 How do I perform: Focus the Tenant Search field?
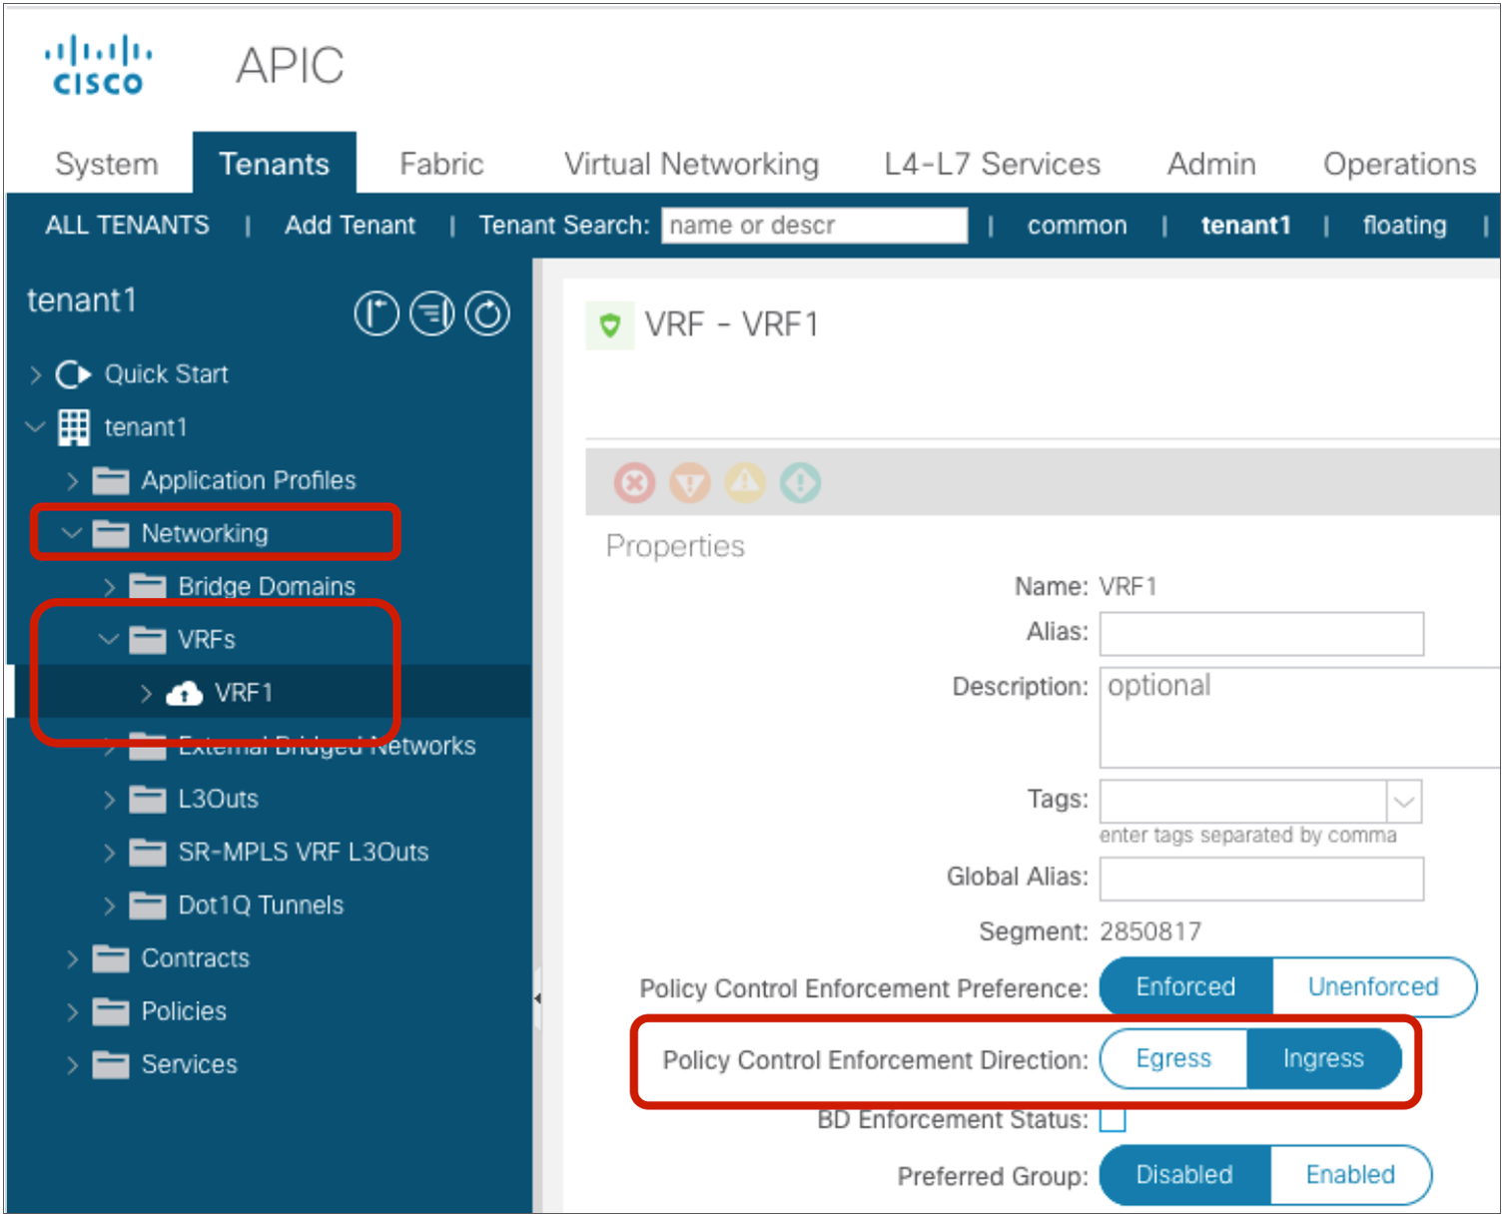point(814,226)
